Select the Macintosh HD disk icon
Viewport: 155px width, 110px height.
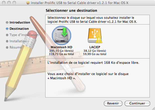tap(61, 35)
